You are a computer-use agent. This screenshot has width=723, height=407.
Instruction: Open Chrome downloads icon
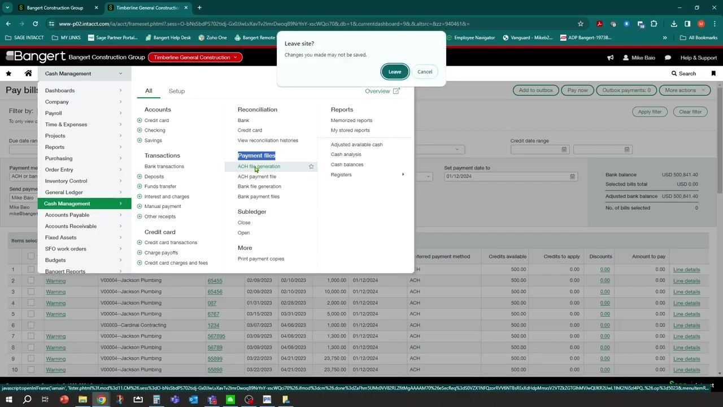coord(674,24)
